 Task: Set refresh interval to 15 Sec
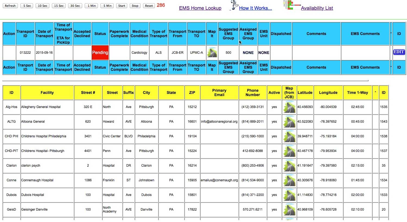point(59,6)
